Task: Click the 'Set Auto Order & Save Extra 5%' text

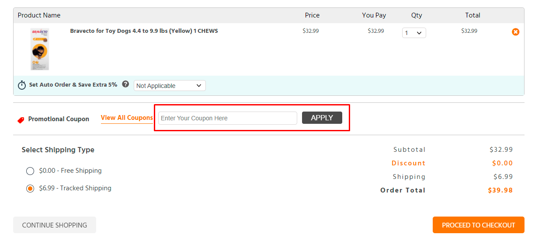Action: 73,85
